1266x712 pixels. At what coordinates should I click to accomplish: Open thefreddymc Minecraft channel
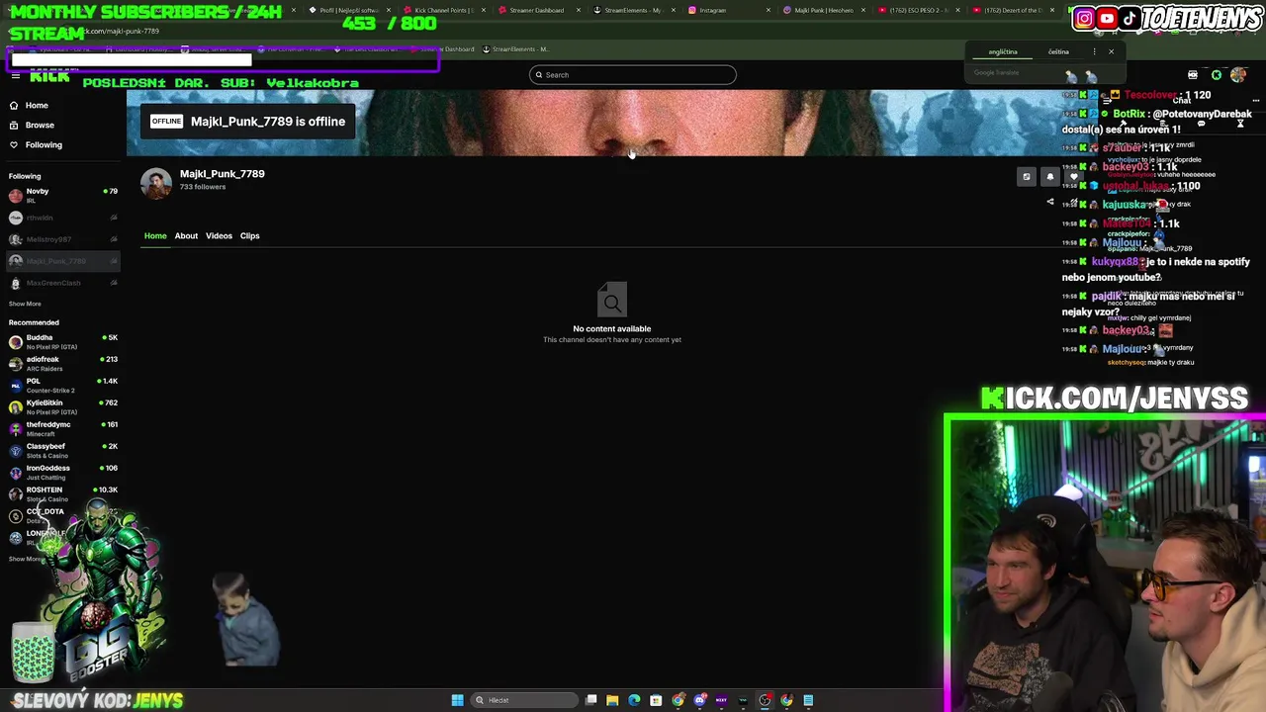click(61, 428)
